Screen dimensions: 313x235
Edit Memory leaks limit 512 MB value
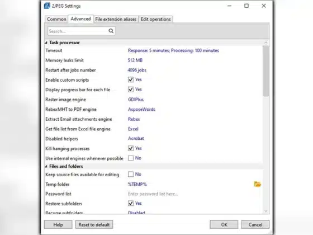[x=135, y=60]
